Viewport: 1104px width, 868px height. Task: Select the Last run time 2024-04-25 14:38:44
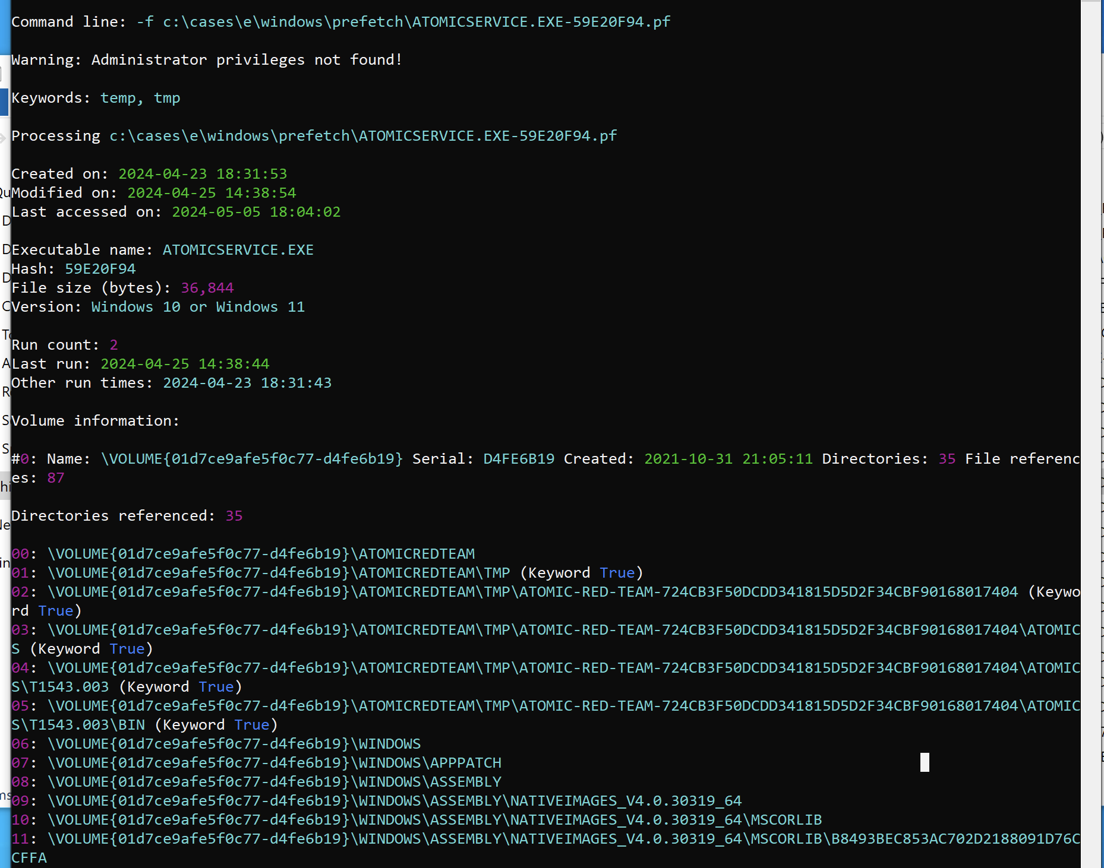(x=185, y=364)
